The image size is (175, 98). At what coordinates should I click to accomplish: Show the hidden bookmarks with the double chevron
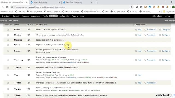(x=160, y=11)
